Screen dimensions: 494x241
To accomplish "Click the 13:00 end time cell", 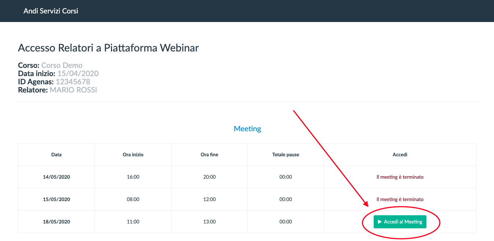I will tap(209, 222).
